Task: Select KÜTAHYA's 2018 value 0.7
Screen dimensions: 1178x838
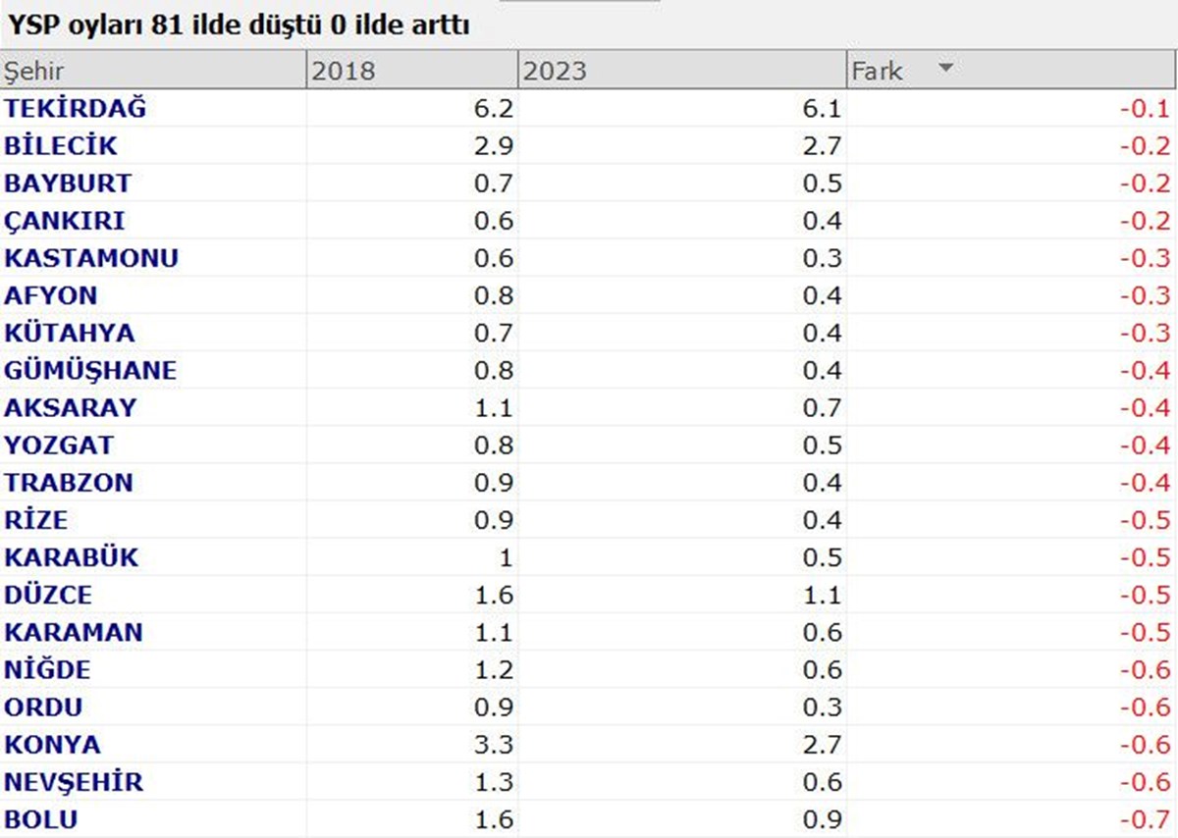Action: 494,332
